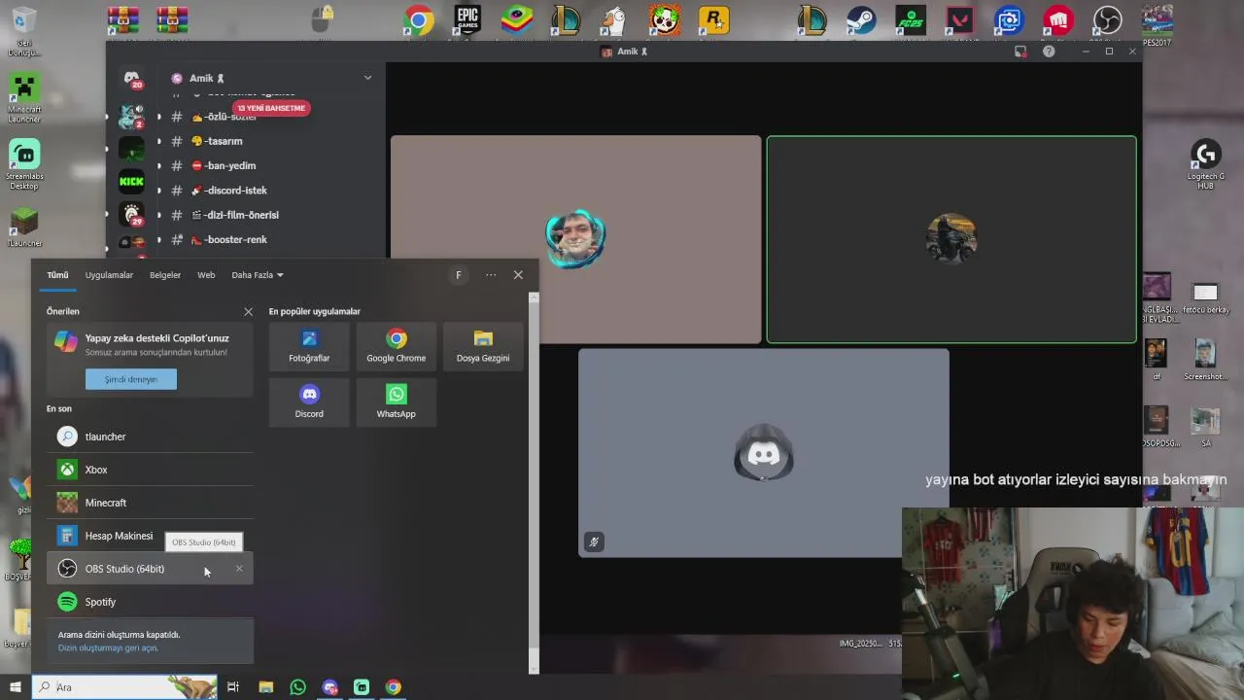Switch to Belgeler search tab
This screenshot has width=1244, height=700.
pyautogui.click(x=165, y=275)
